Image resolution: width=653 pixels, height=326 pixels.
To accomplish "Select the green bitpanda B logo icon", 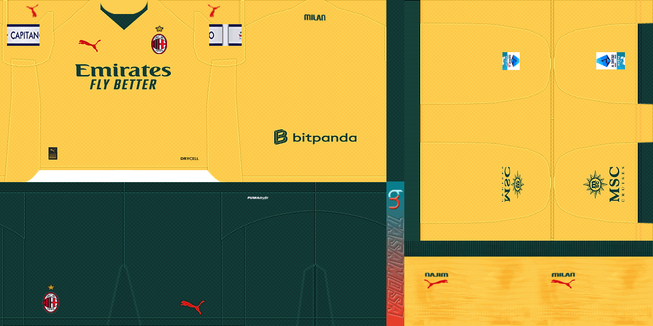I will (281, 137).
